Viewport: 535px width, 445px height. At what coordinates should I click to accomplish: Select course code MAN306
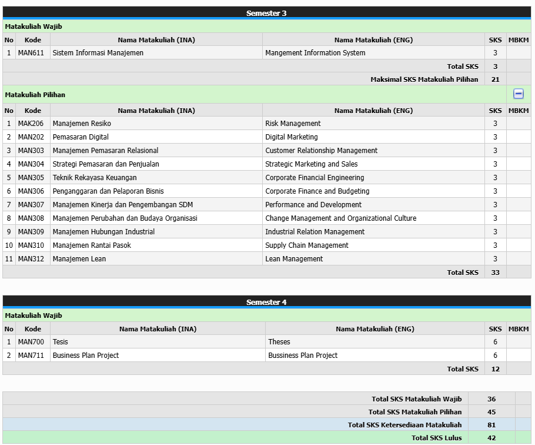click(x=31, y=191)
